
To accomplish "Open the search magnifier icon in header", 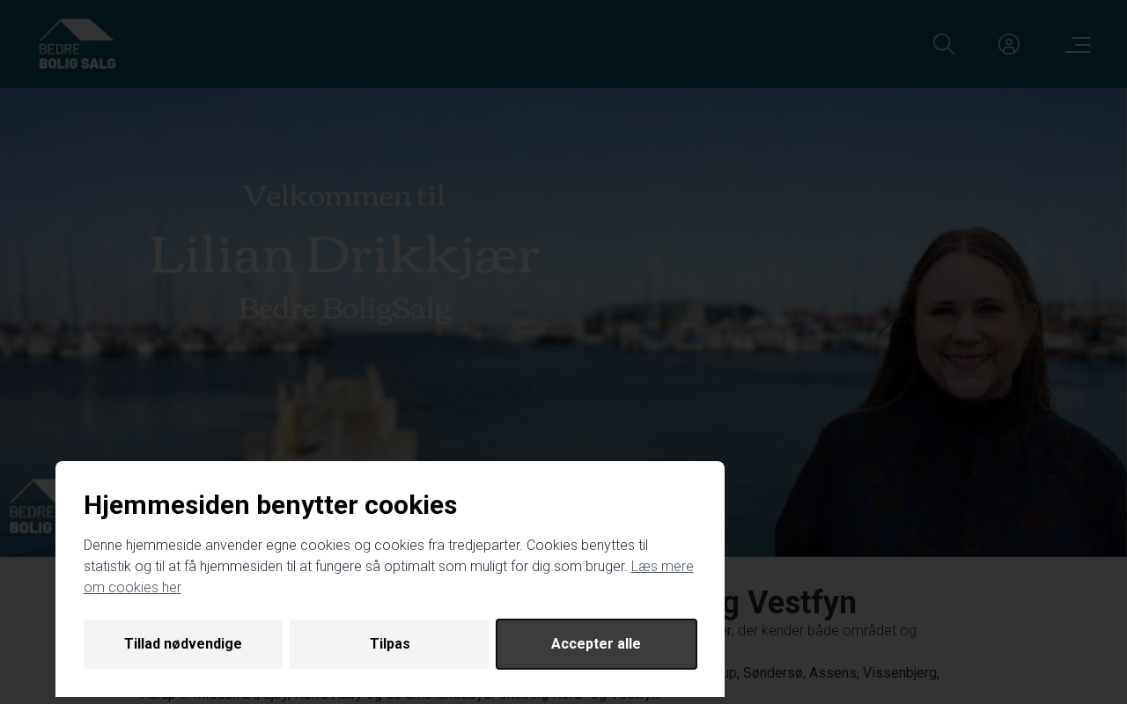I will [944, 44].
